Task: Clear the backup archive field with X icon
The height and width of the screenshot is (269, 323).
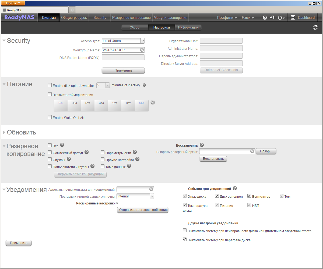Action: [x=252, y=151]
